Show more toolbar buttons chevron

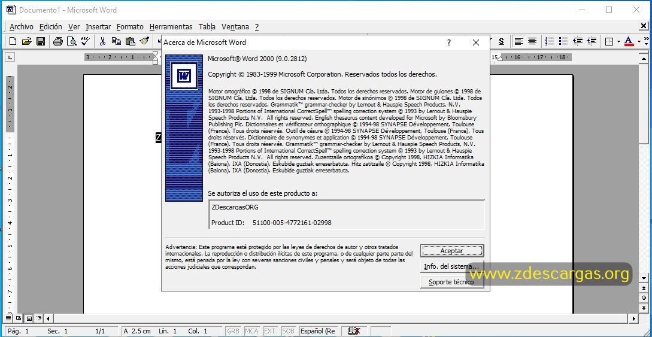[x=646, y=41]
